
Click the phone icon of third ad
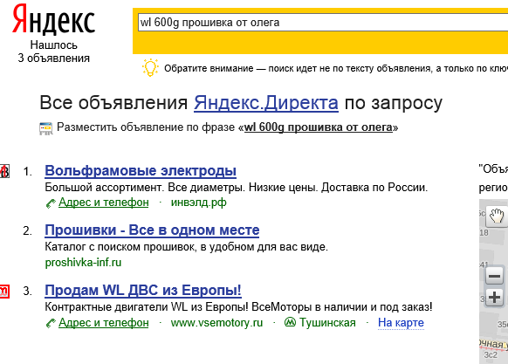51,324
